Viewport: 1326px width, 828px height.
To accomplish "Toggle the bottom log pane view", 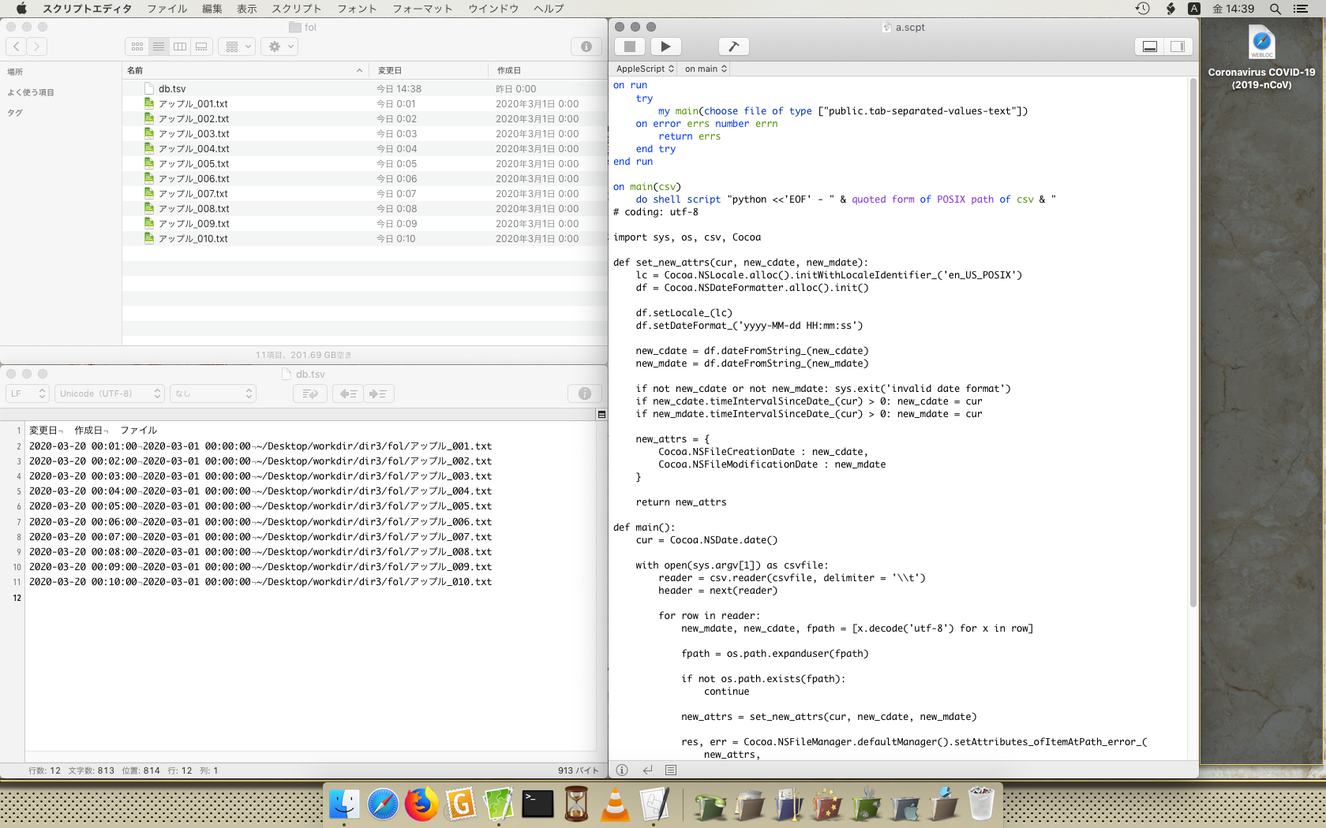I will pos(1150,47).
